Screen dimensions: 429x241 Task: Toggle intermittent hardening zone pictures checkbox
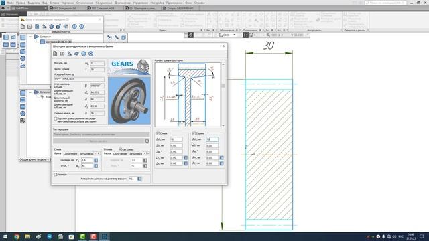coord(56,119)
